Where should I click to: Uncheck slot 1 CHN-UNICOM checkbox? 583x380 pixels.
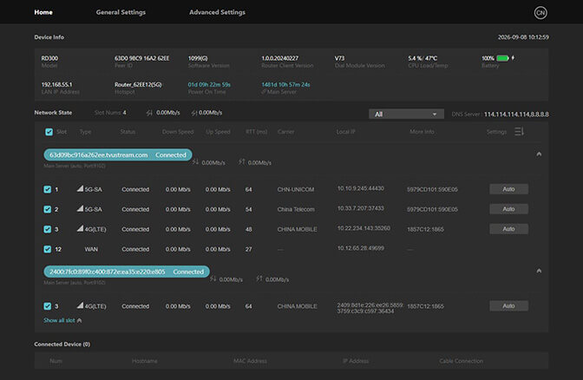(47, 189)
